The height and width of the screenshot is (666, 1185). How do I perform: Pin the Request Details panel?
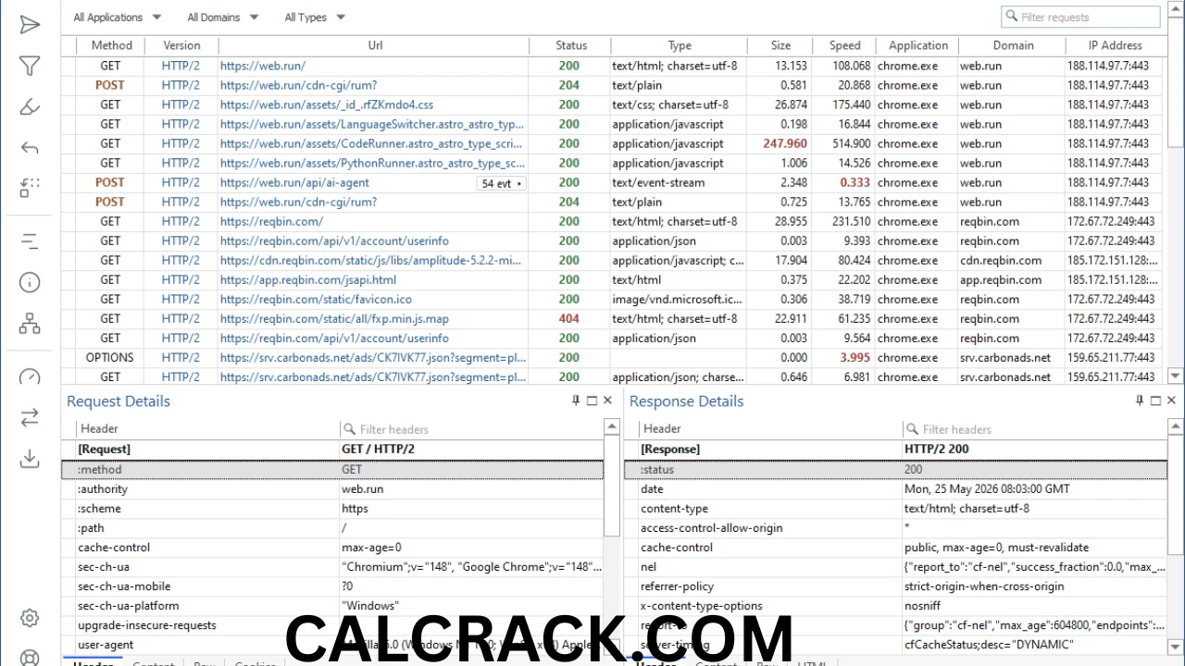pyautogui.click(x=576, y=401)
